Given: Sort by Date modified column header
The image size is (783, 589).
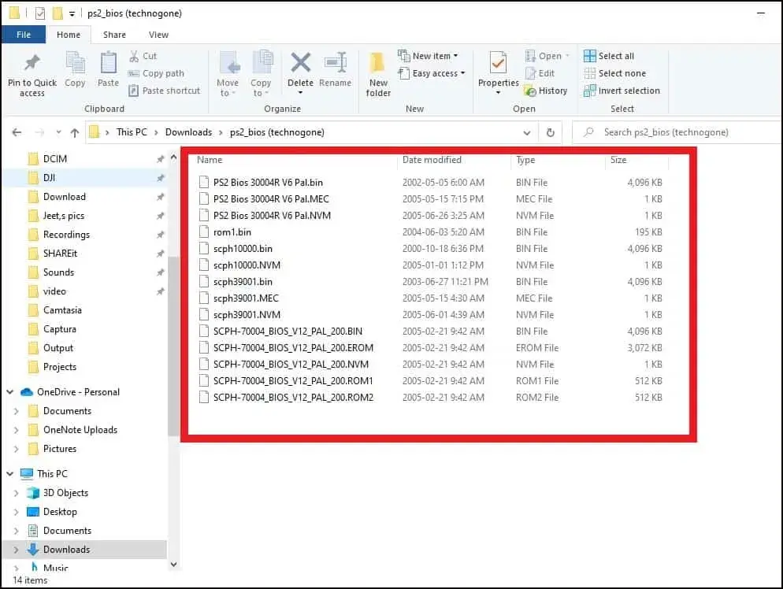Looking at the screenshot, I should tap(432, 160).
